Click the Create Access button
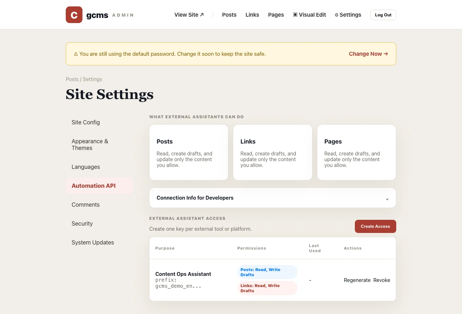The height and width of the screenshot is (314, 462). coord(375,226)
